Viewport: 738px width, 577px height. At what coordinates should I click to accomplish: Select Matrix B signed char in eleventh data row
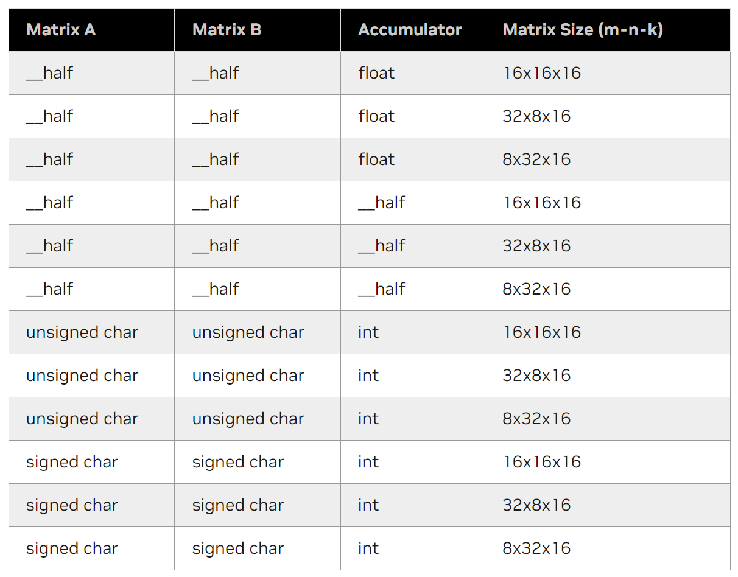tap(238, 505)
